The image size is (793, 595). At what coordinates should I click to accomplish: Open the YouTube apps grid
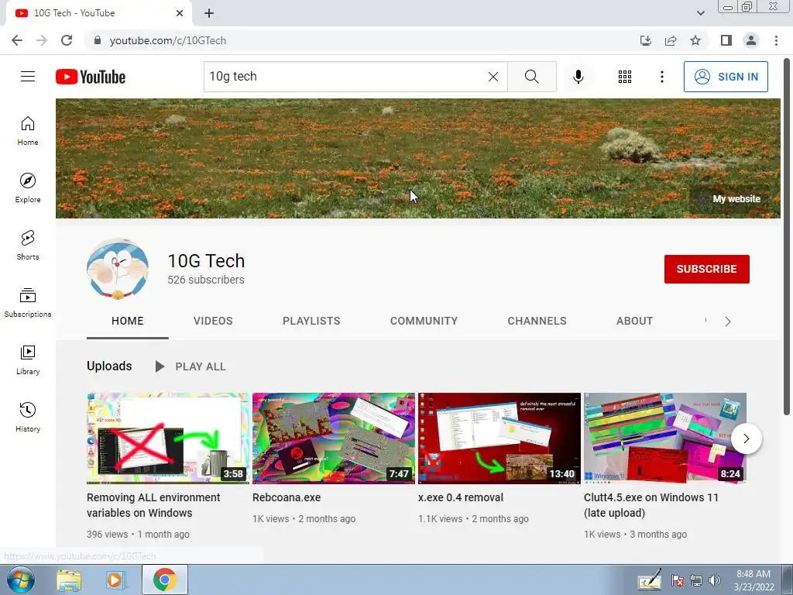[625, 77]
